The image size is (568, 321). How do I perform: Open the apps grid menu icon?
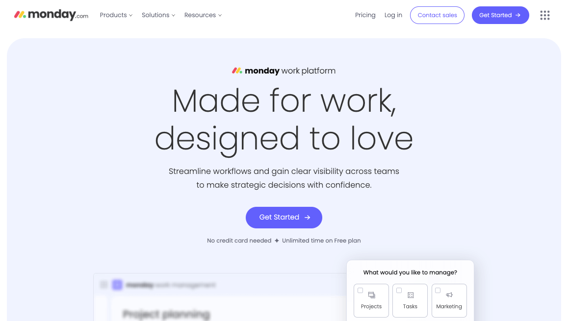pyautogui.click(x=545, y=15)
